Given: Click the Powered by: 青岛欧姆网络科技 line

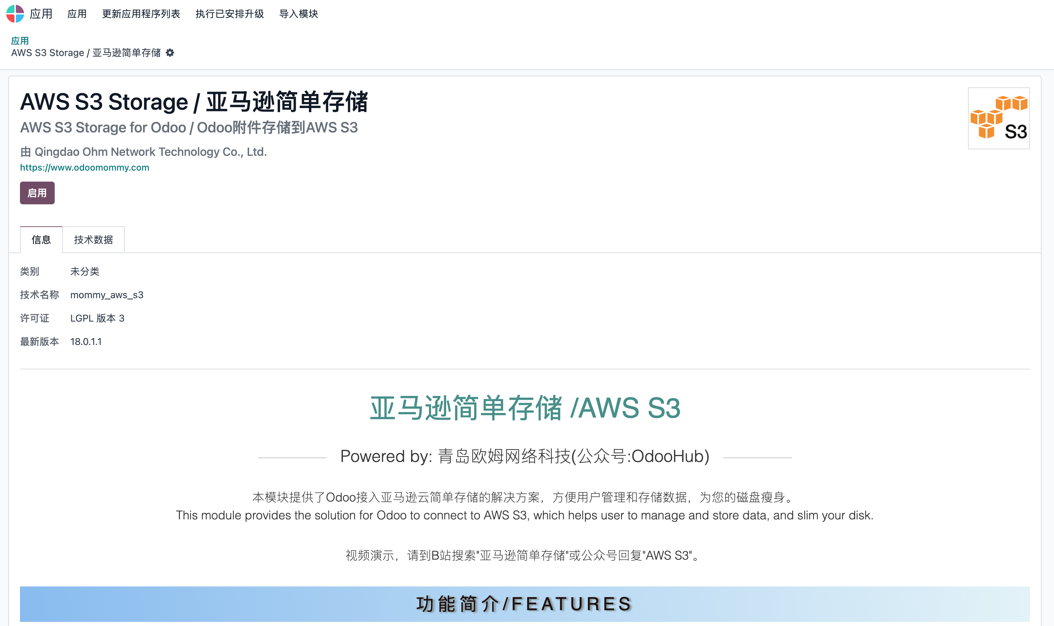Looking at the screenshot, I should [525, 456].
